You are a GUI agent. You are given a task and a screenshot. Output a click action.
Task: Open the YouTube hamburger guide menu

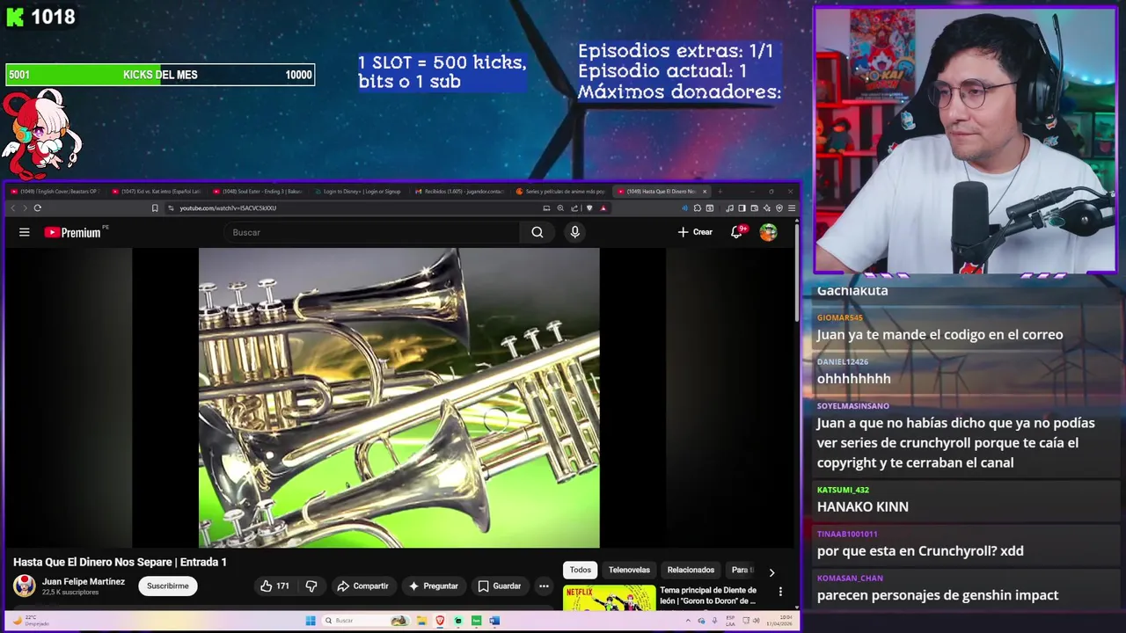pyautogui.click(x=25, y=232)
